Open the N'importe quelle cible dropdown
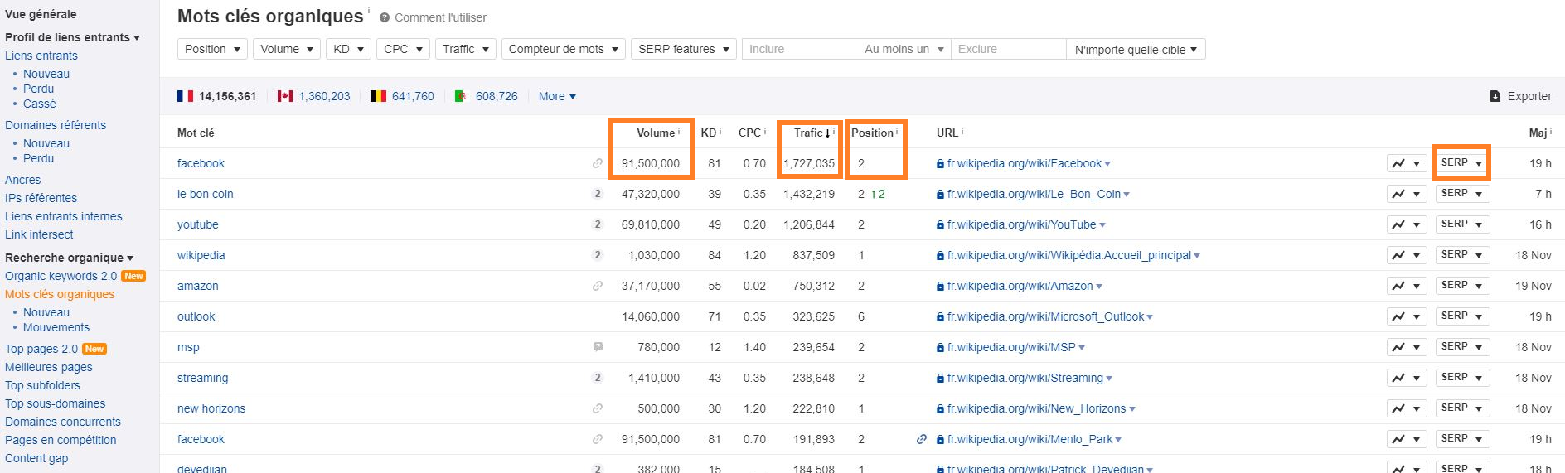Viewport: 1565px width, 473px height. (x=1136, y=50)
